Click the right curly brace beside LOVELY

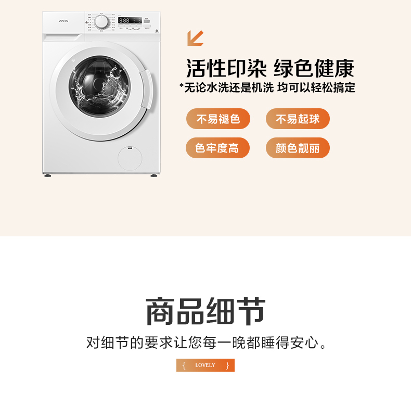coord(227,365)
